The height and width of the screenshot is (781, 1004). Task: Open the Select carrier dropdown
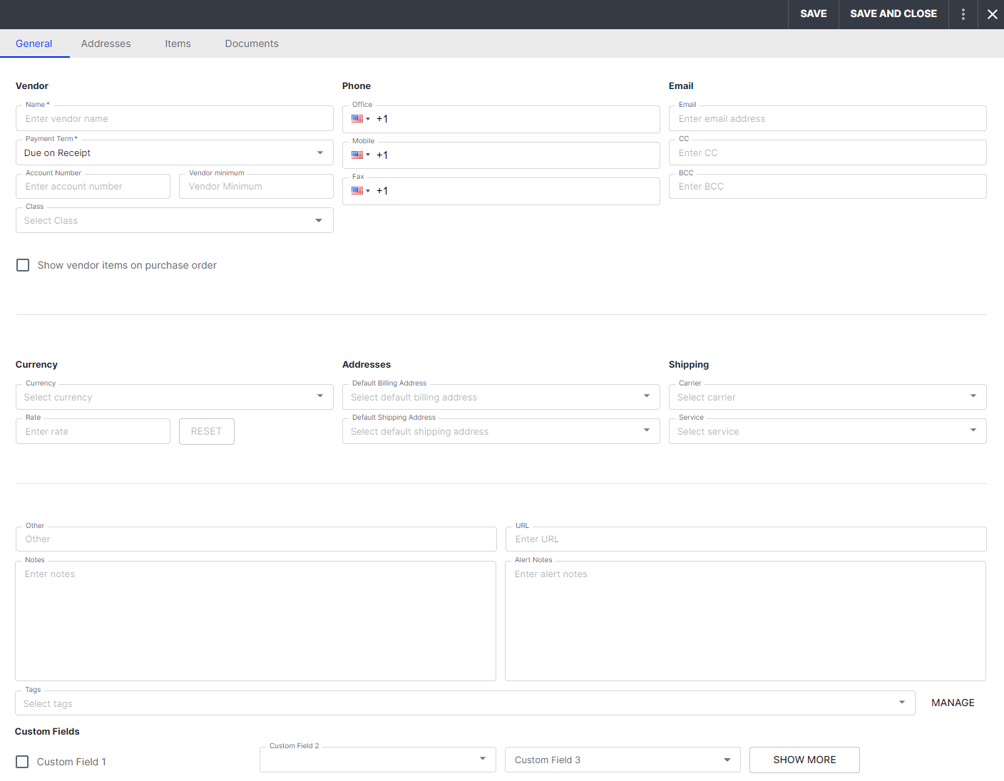coord(827,397)
